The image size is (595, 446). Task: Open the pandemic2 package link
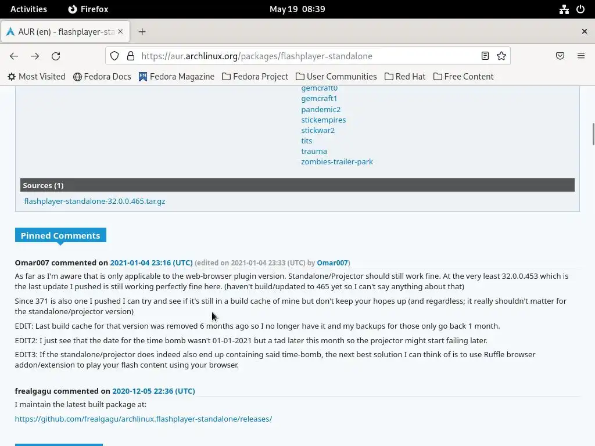click(321, 109)
